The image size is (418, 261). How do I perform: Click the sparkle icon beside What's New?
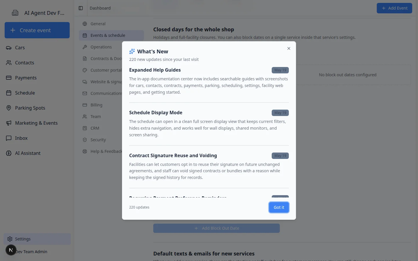pyautogui.click(x=132, y=51)
